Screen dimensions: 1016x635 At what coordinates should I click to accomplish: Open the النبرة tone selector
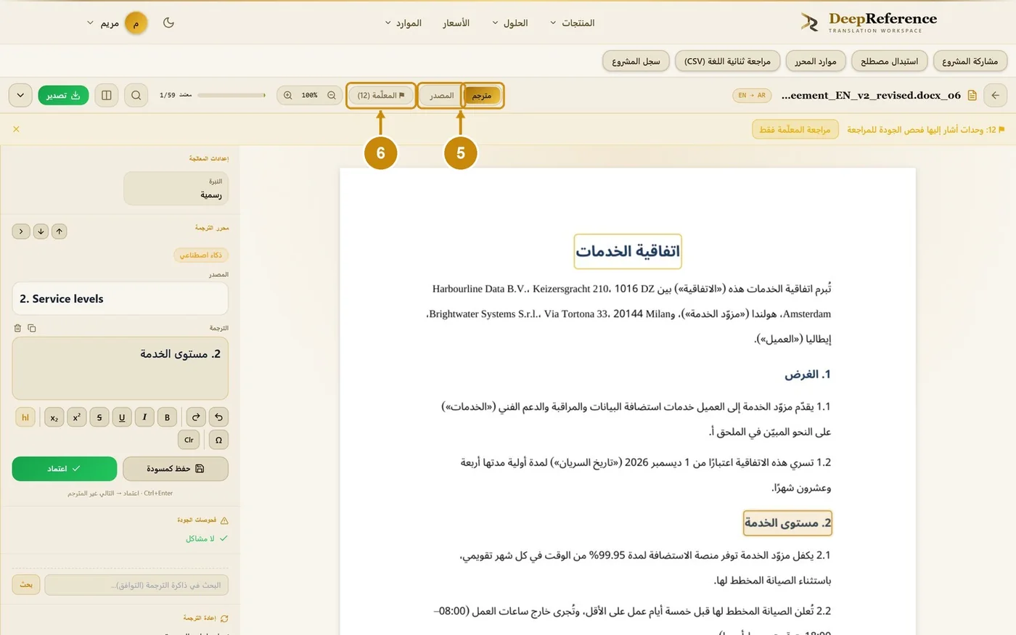[176, 189]
